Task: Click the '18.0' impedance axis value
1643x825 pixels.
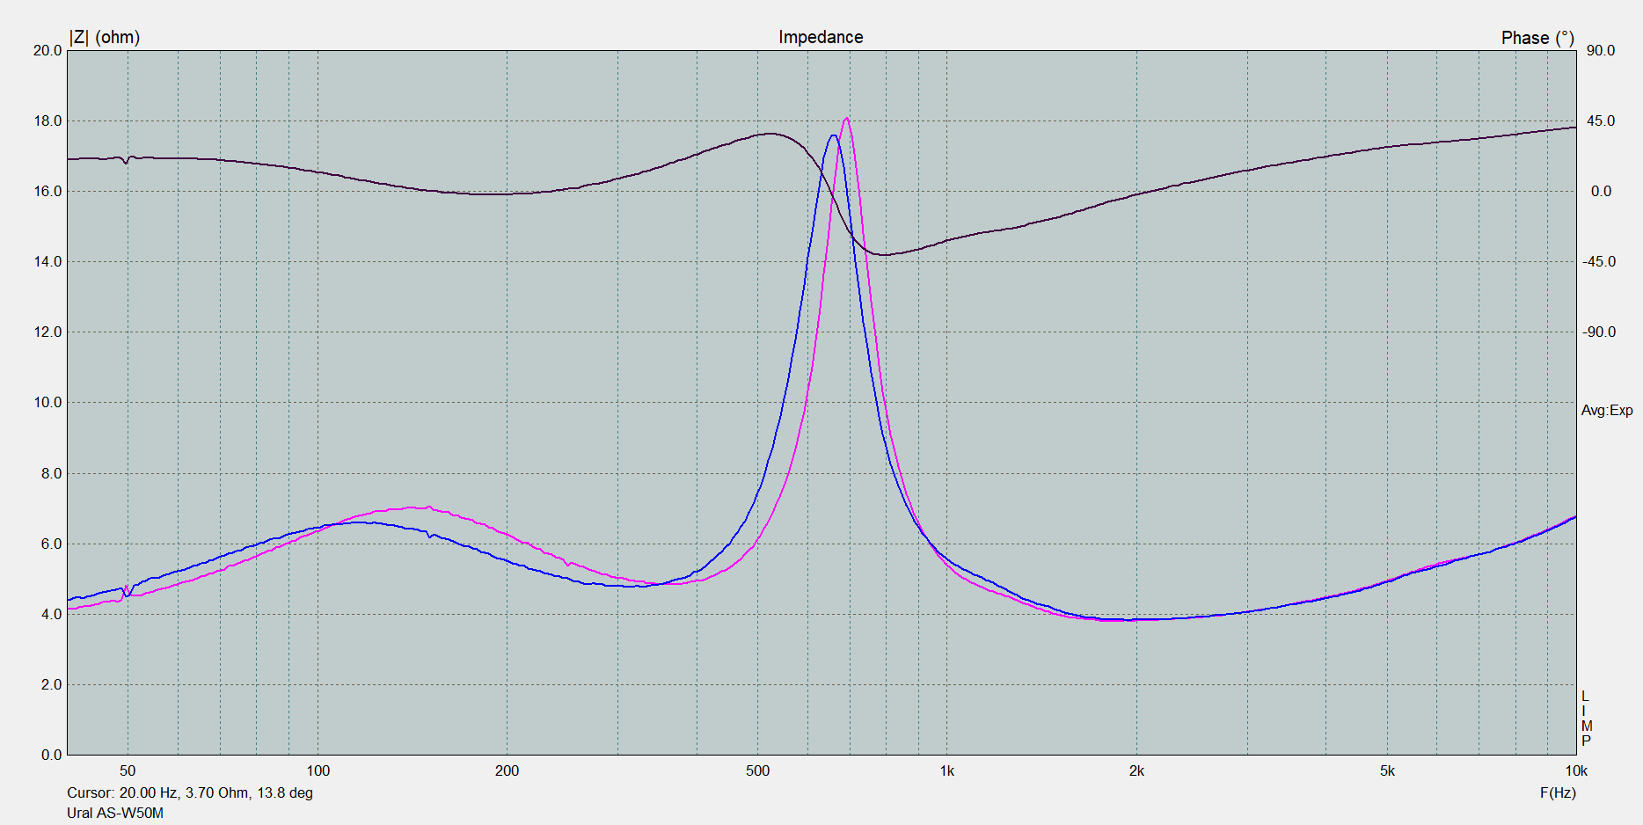Action: point(47,120)
